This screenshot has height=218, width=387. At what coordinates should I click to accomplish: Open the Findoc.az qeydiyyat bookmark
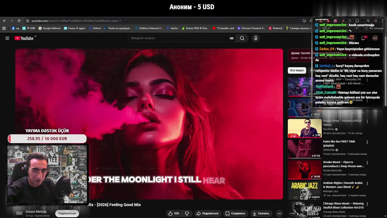click(x=117, y=28)
